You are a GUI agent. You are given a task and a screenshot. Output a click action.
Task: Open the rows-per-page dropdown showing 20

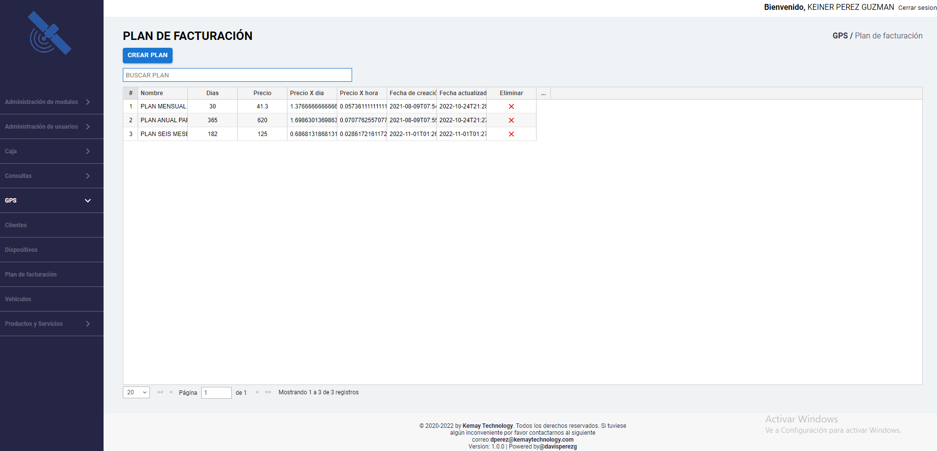point(136,392)
